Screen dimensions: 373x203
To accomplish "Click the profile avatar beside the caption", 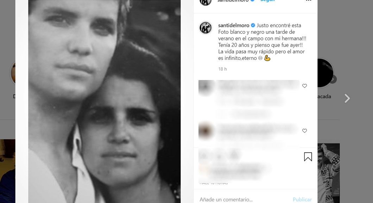I will pyautogui.click(x=206, y=27).
